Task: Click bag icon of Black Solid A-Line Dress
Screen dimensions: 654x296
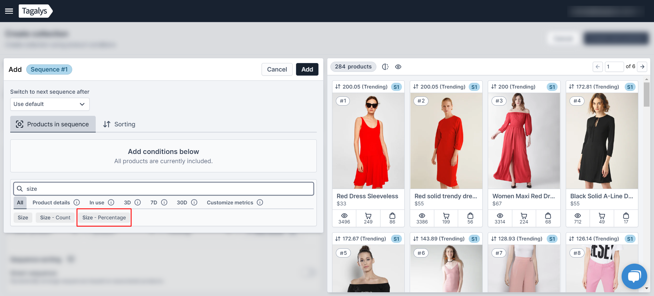Action: click(x=626, y=216)
